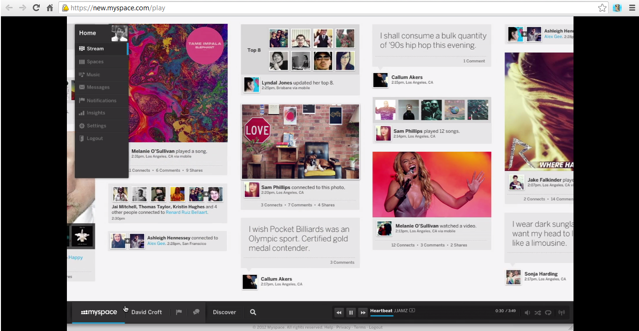Open the video icon beside JJAMZ
This screenshot has width=639, height=331.
(x=412, y=310)
